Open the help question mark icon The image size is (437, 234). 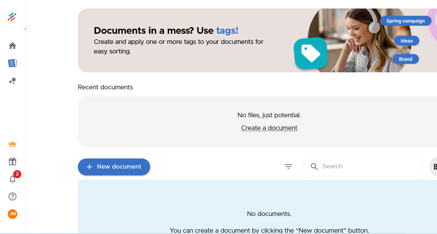12,197
